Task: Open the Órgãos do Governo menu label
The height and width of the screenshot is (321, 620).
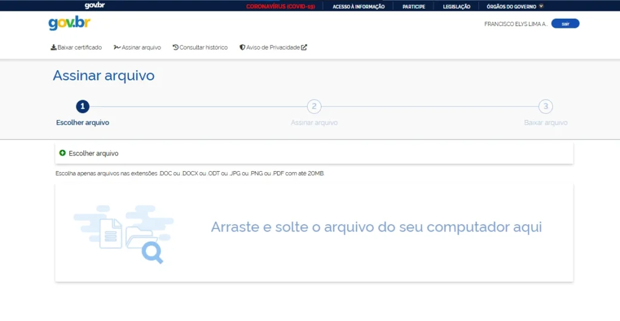Action: (x=511, y=7)
